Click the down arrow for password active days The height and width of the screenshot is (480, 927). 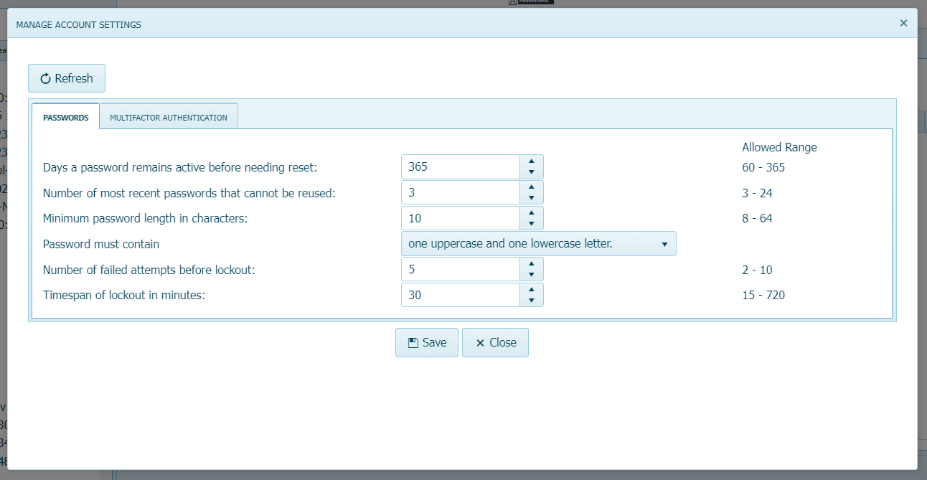point(531,171)
